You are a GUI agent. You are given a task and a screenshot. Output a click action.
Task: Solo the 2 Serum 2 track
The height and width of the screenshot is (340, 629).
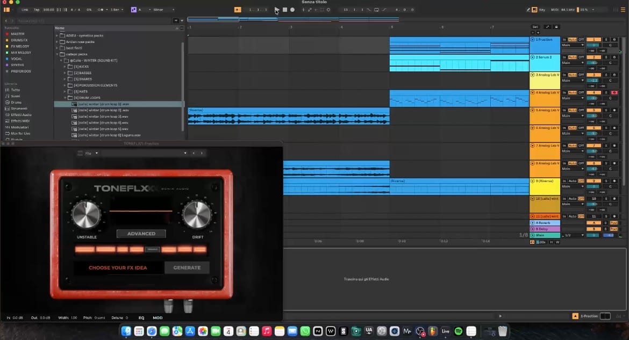click(606, 57)
